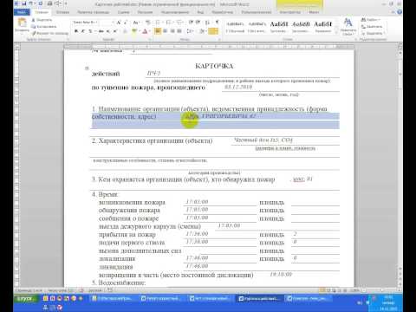416x312 pixels.
Task: Click the Numbering list icon
Action: (x=169, y=23)
